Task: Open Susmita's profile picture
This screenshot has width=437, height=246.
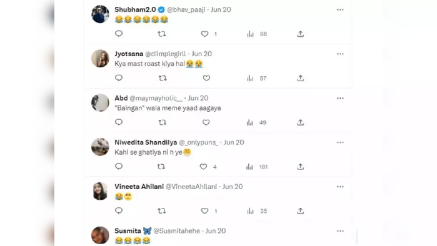Action: [x=100, y=235]
